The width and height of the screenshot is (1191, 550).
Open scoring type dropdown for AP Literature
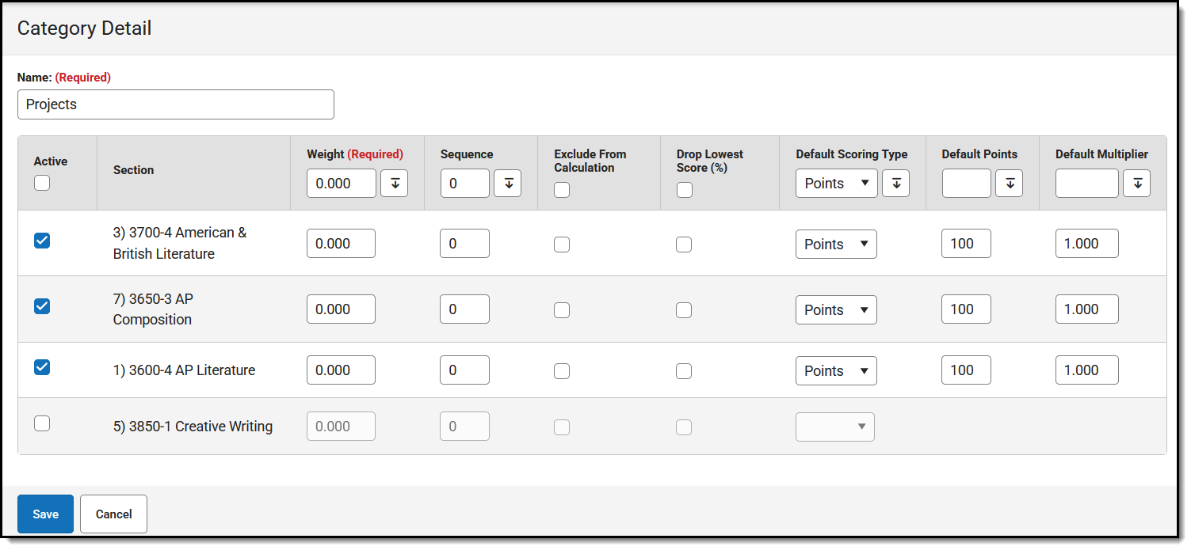point(836,371)
